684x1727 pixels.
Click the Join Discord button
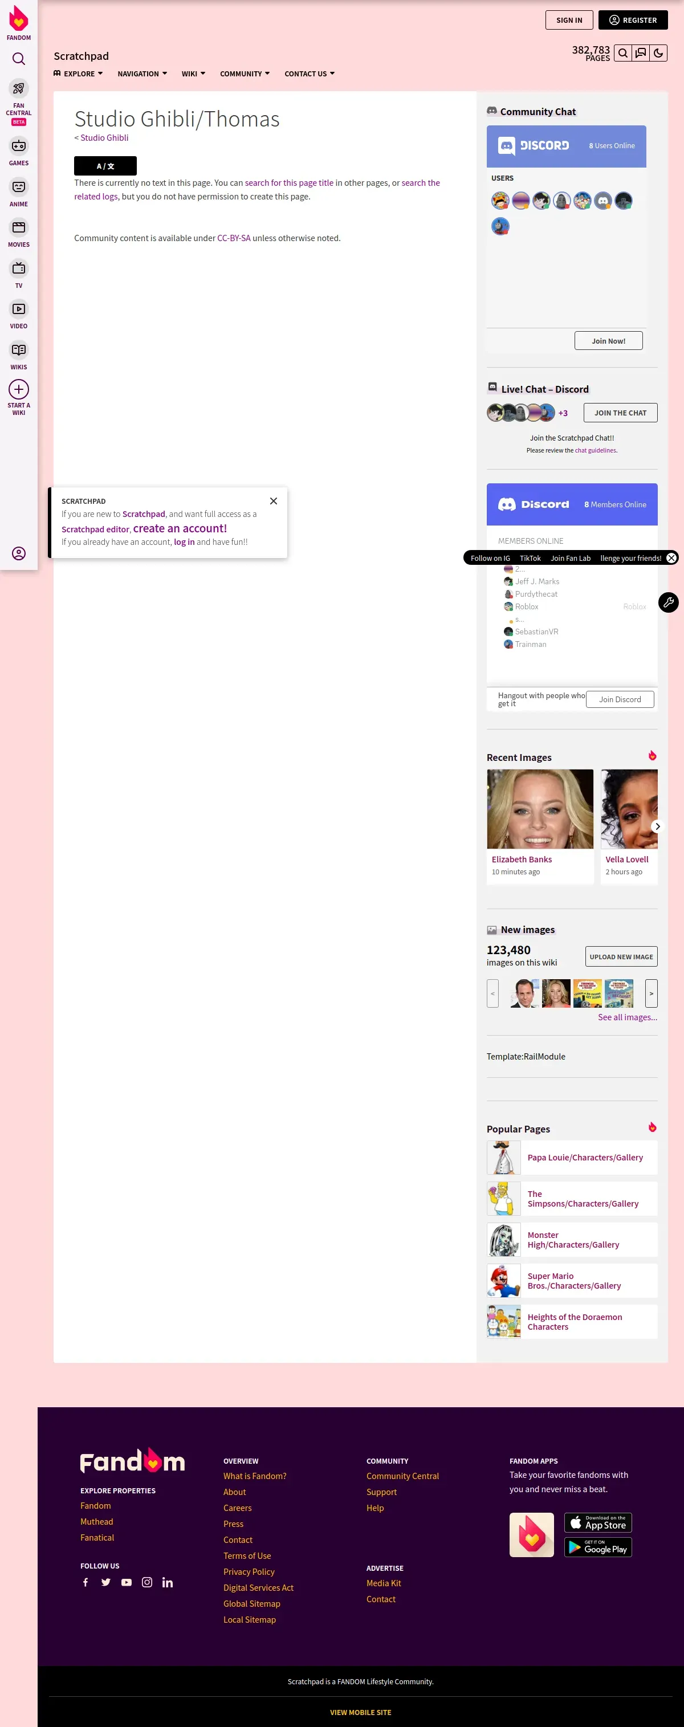tap(620, 699)
